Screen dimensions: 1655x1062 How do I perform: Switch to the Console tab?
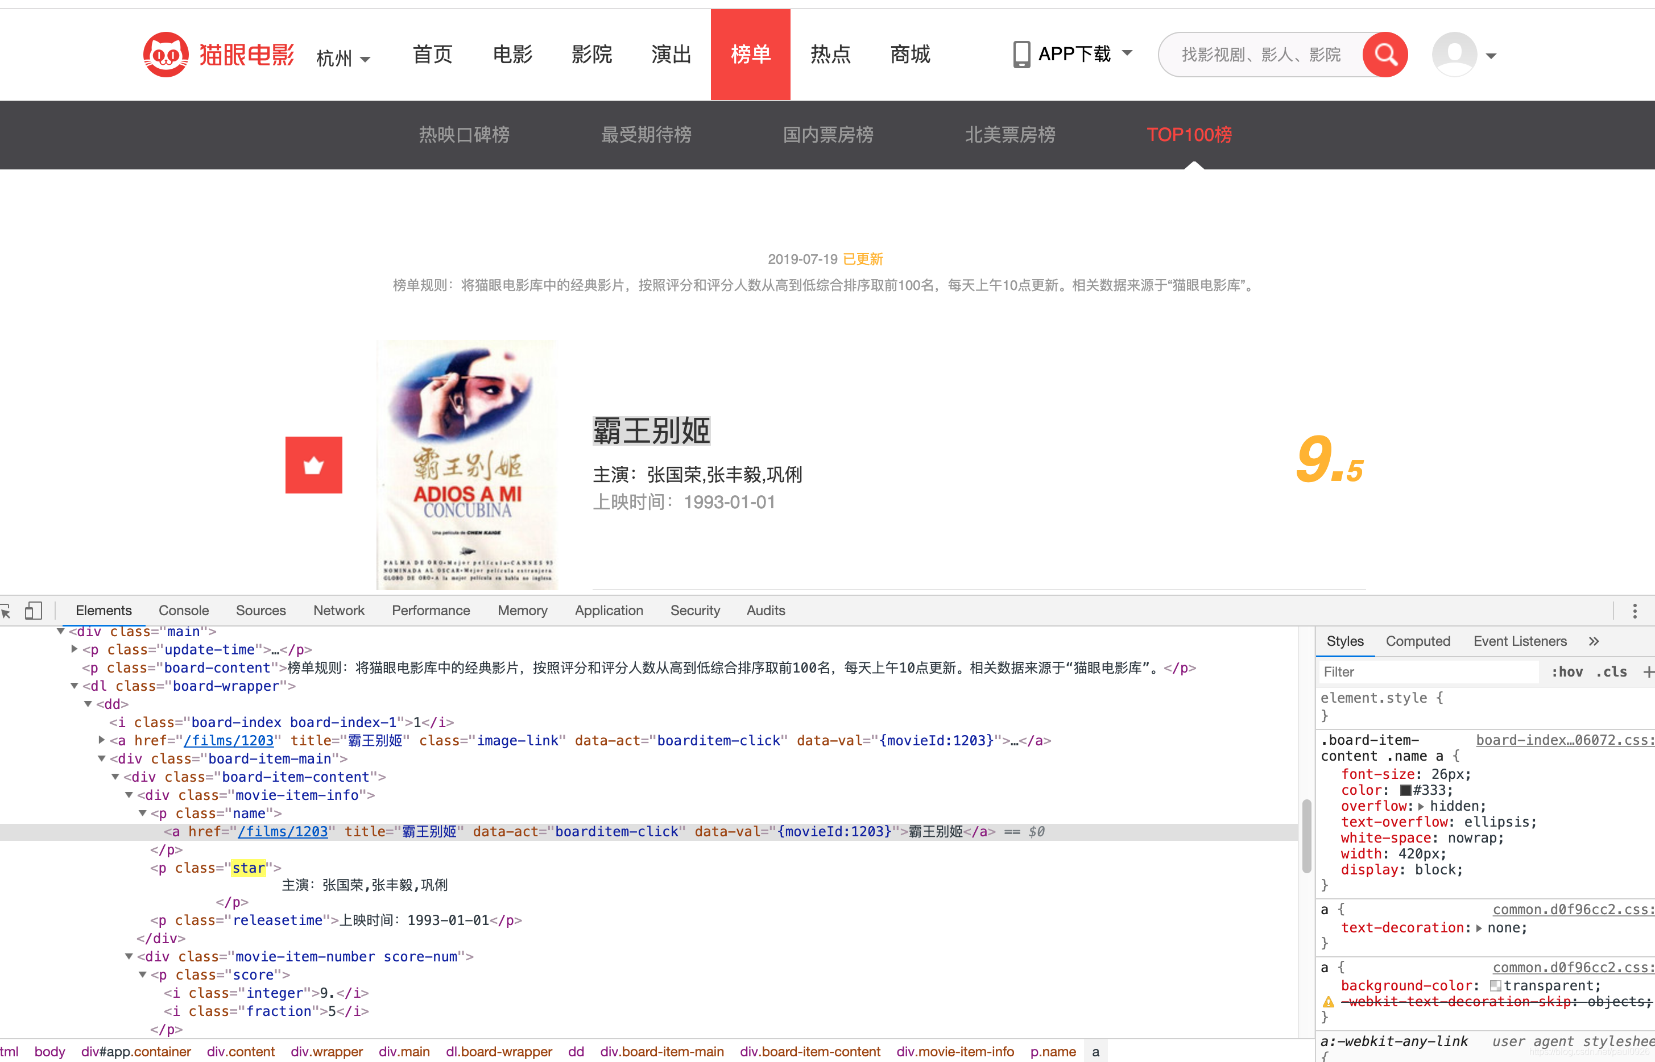(184, 611)
